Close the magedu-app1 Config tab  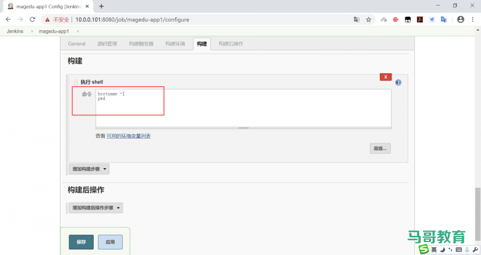tap(88, 6)
